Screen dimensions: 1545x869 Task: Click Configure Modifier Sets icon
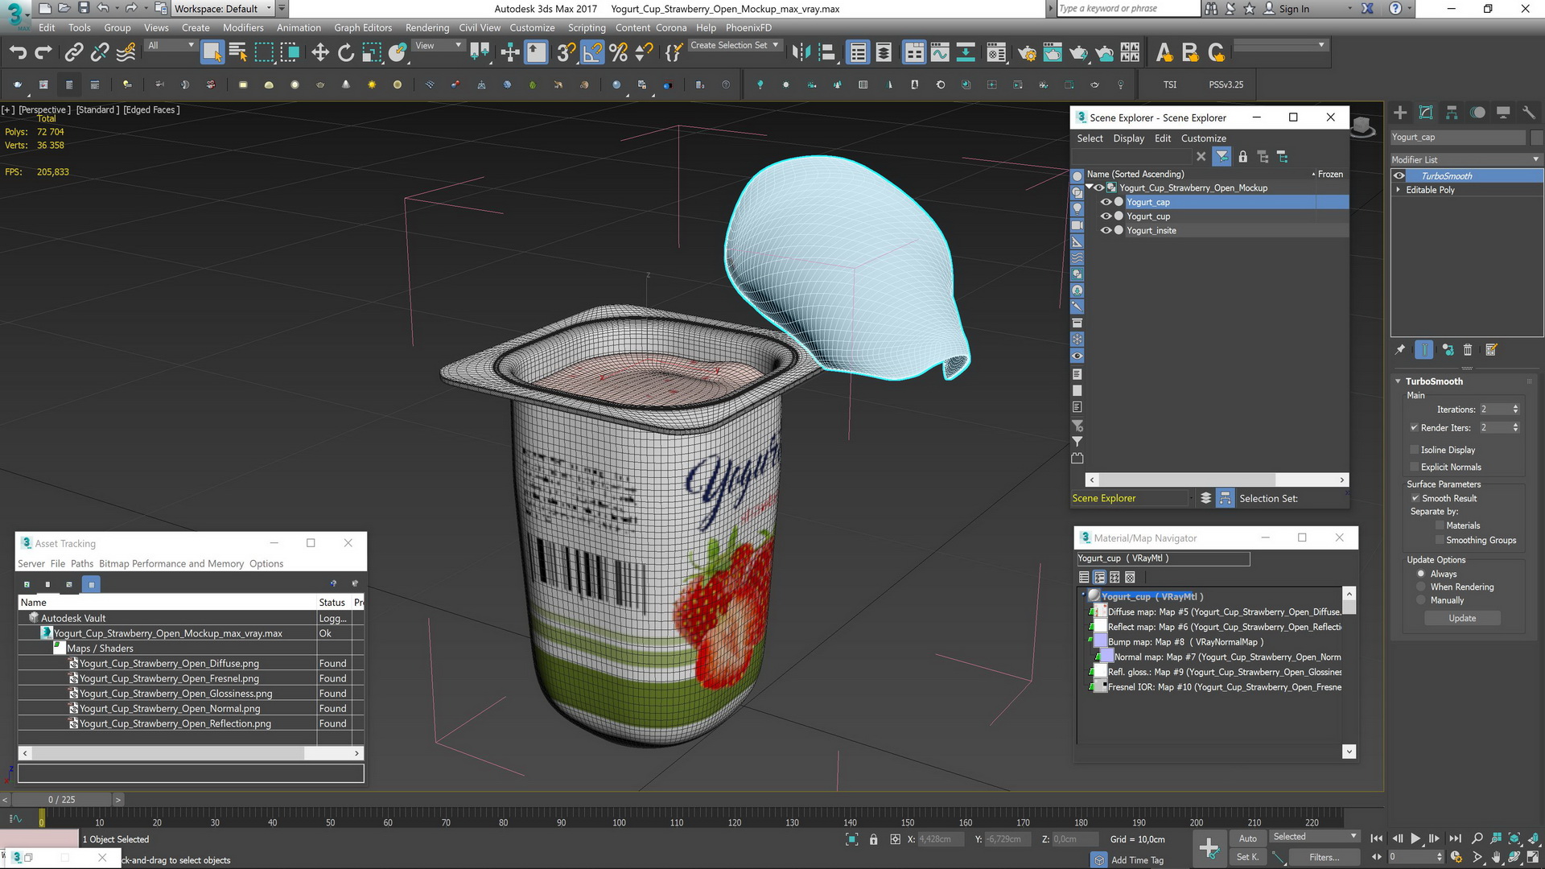tap(1491, 349)
